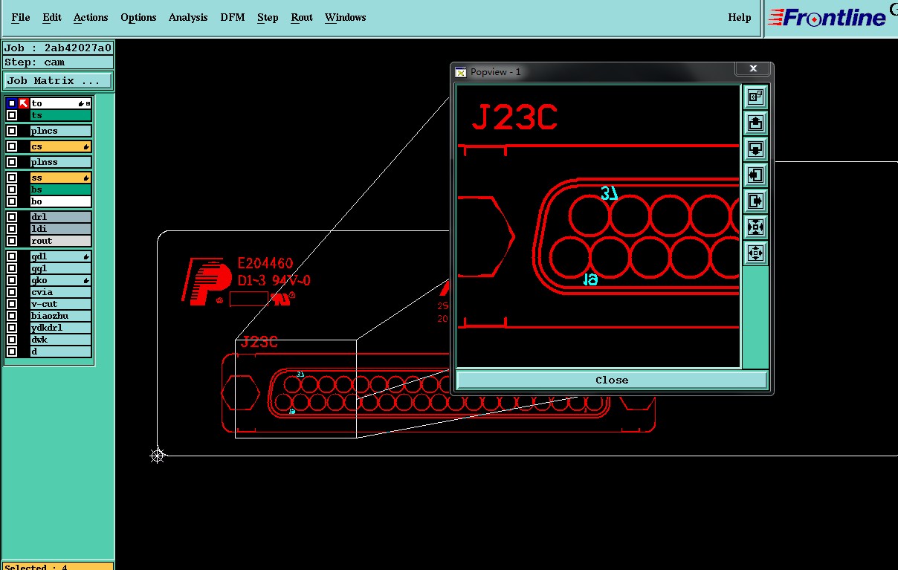Viewport: 898px width, 570px height.
Task: Click the Popview pan right arrow icon
Action: click(755, 201)
